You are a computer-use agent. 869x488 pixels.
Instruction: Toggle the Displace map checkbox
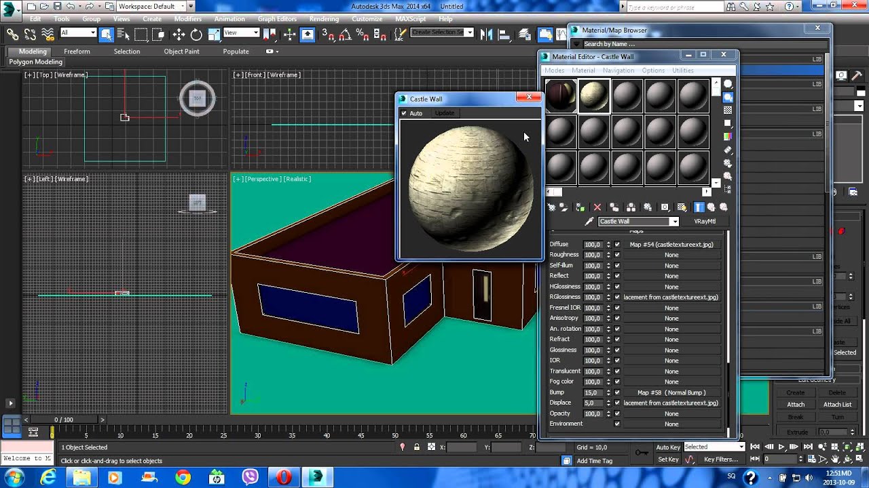tap(617, 403)
